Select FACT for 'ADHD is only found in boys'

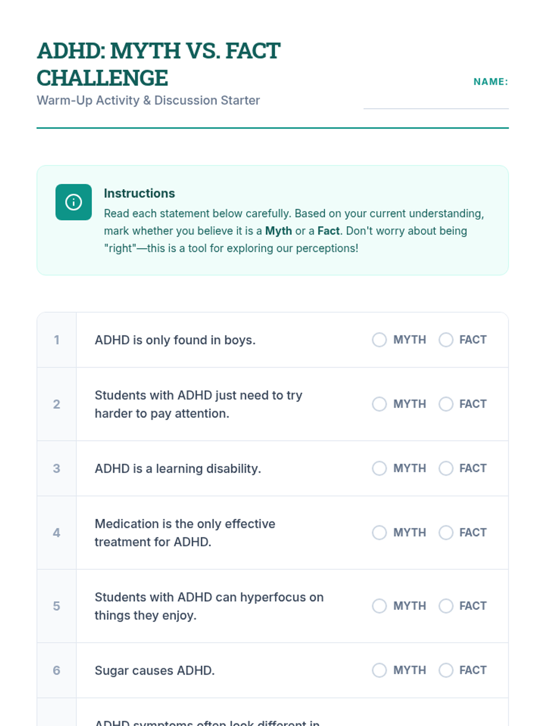point(446,340)
